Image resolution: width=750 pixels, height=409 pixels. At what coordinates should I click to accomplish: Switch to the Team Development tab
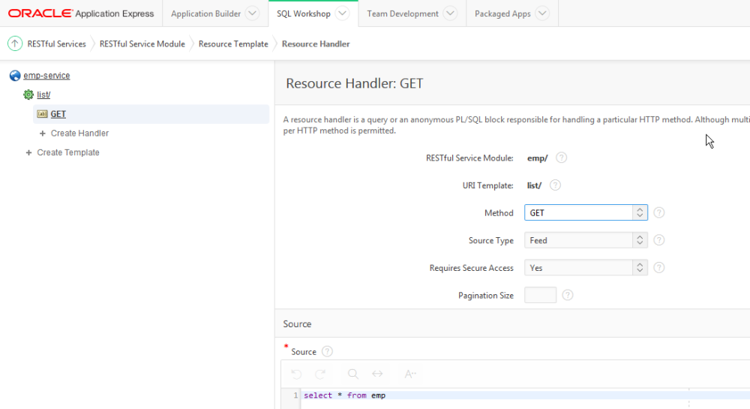[403, 14]
